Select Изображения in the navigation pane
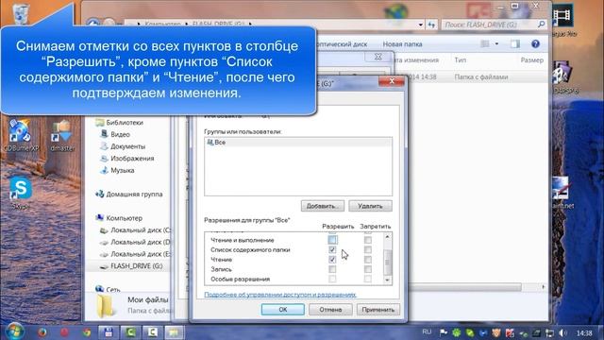The image size is (604, 340). [127, 159]
